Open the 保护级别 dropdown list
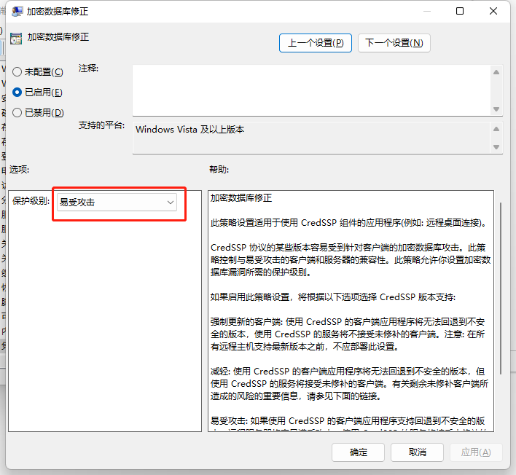Image resolution: width=516 pixels, height=475 pixels. click(117, 203)
